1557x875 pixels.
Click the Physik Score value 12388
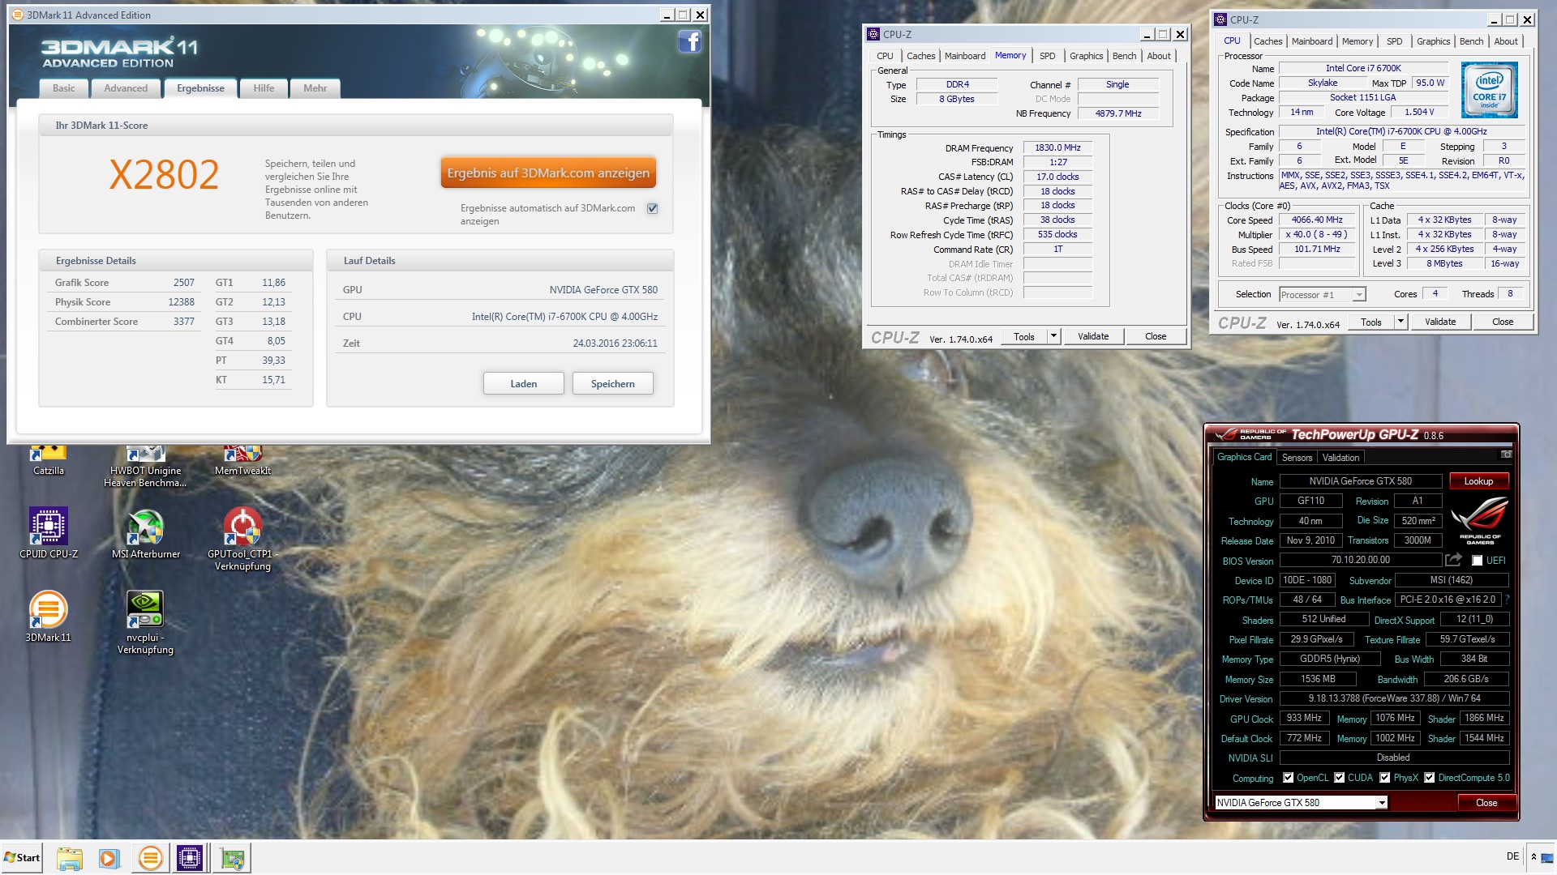pos(182,302)
